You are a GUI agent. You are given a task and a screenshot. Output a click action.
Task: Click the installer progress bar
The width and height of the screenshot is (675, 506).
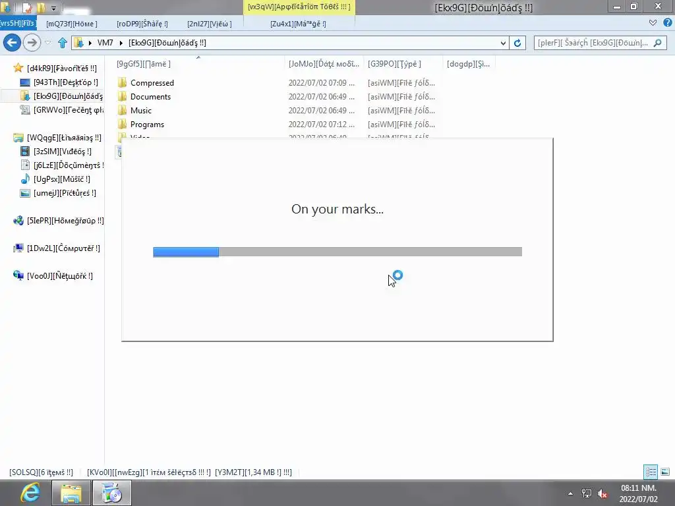(337, 252)
